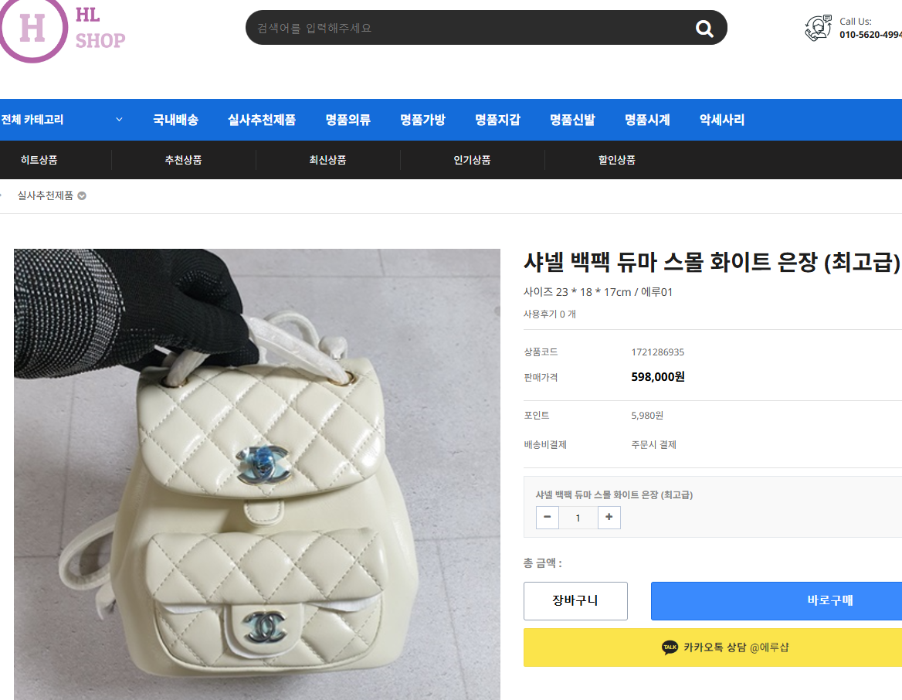
Task: Click the customer service headset icon
Action: [x=819, y=28]
